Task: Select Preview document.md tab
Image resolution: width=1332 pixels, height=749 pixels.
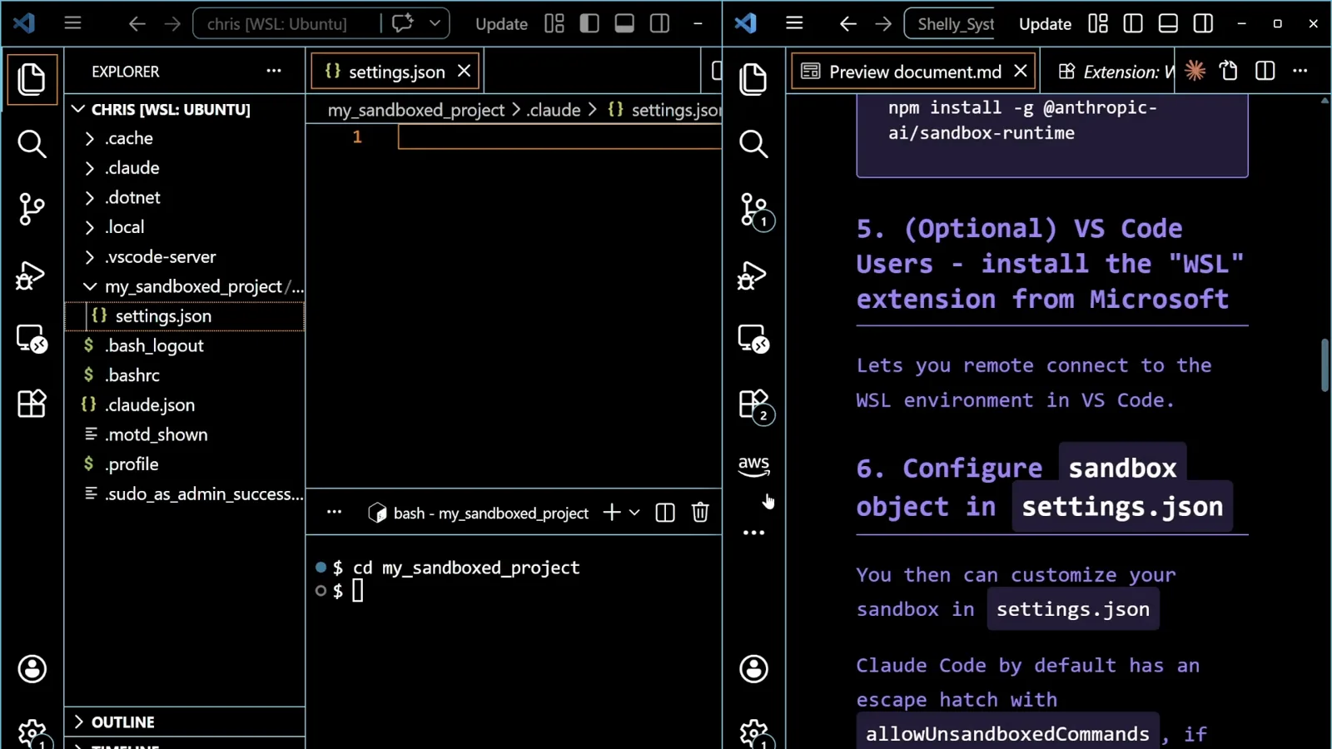Action: (912, 72)
